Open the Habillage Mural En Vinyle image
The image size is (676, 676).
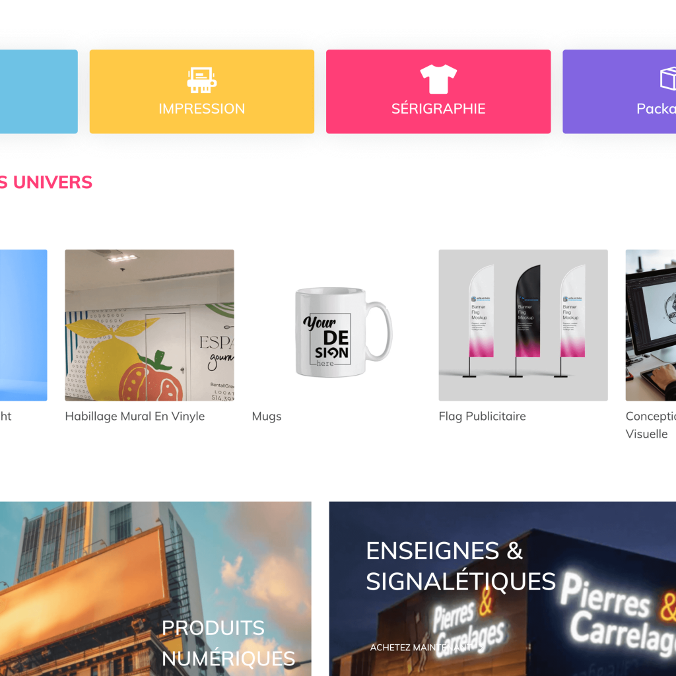tap(149, 325)
